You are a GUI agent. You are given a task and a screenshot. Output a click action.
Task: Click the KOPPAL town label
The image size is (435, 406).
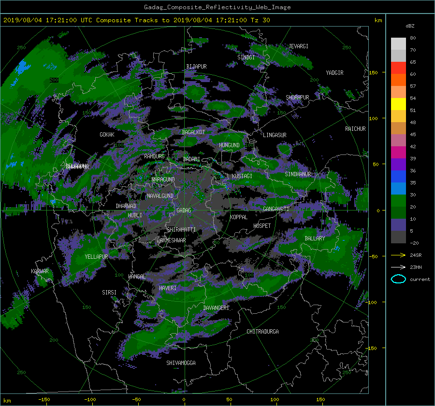[x=239, y=217]
